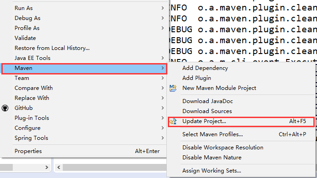Expand the arrow beside Debug As
This screenshot has width=317, height=178.
(162, 18)
